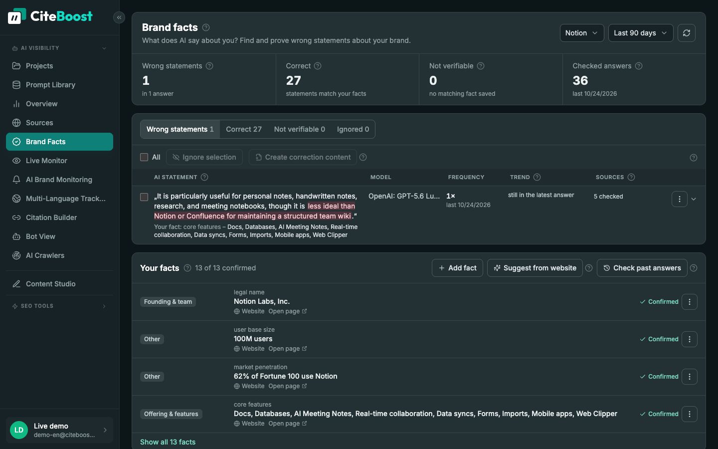Click the help icon at the far right of the selection toolbar

pos(694,158)
